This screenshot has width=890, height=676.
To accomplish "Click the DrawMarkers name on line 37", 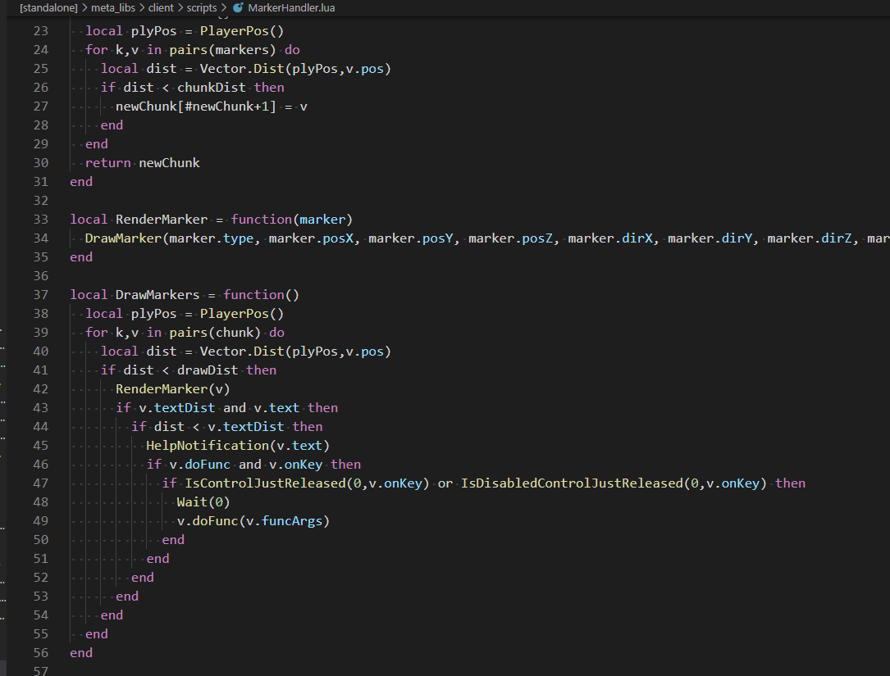I will [x=157, y=295].
